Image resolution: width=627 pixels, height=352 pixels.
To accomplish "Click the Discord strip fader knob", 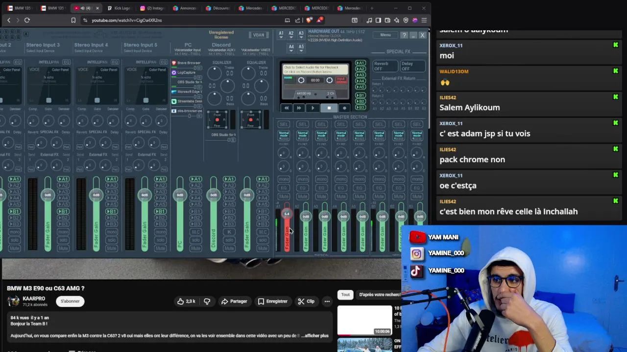I will point(213,195).
